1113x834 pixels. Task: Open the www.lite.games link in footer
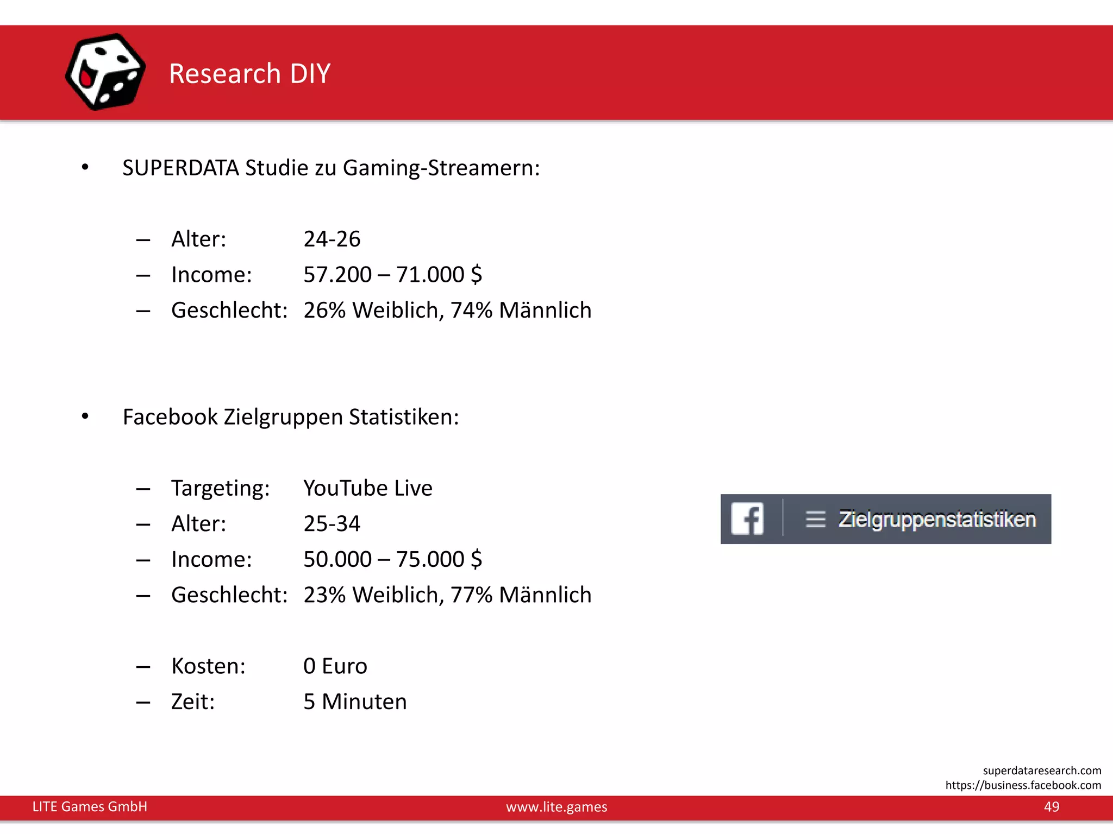556,806
